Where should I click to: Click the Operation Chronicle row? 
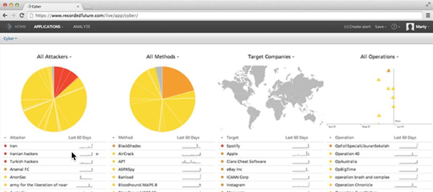[379, 185]
